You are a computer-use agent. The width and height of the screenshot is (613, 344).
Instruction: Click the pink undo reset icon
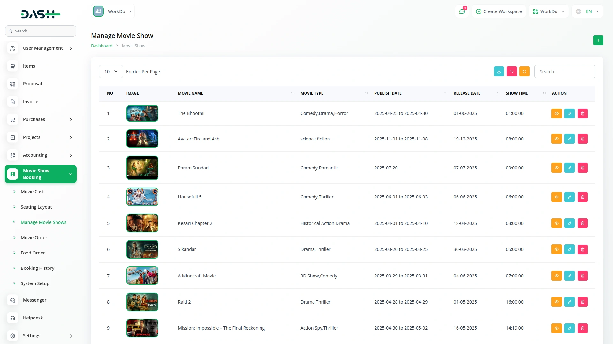tap(511, 72)
